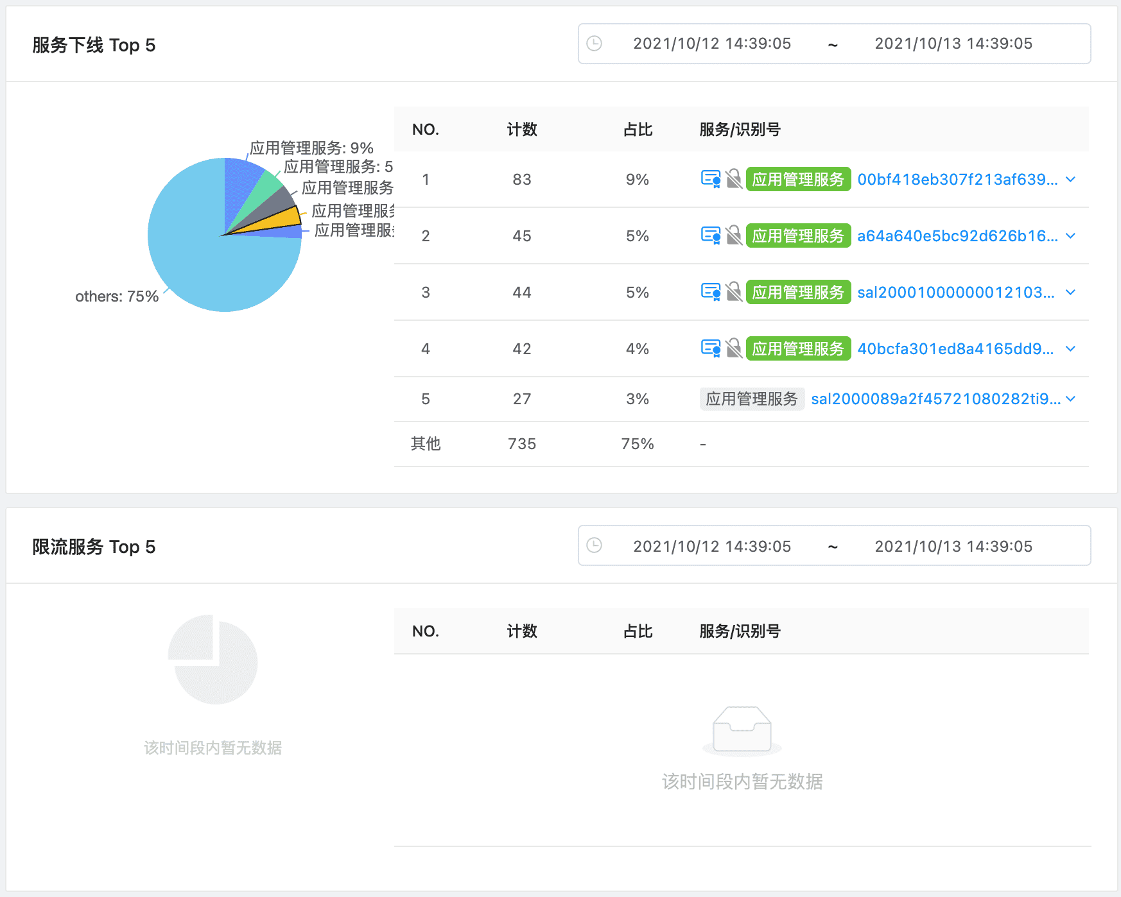This screenshot has height=897, width=1121.
Task: Open service link 40bcfa301ed8a4165dd9...
Action: pos(955,349)
